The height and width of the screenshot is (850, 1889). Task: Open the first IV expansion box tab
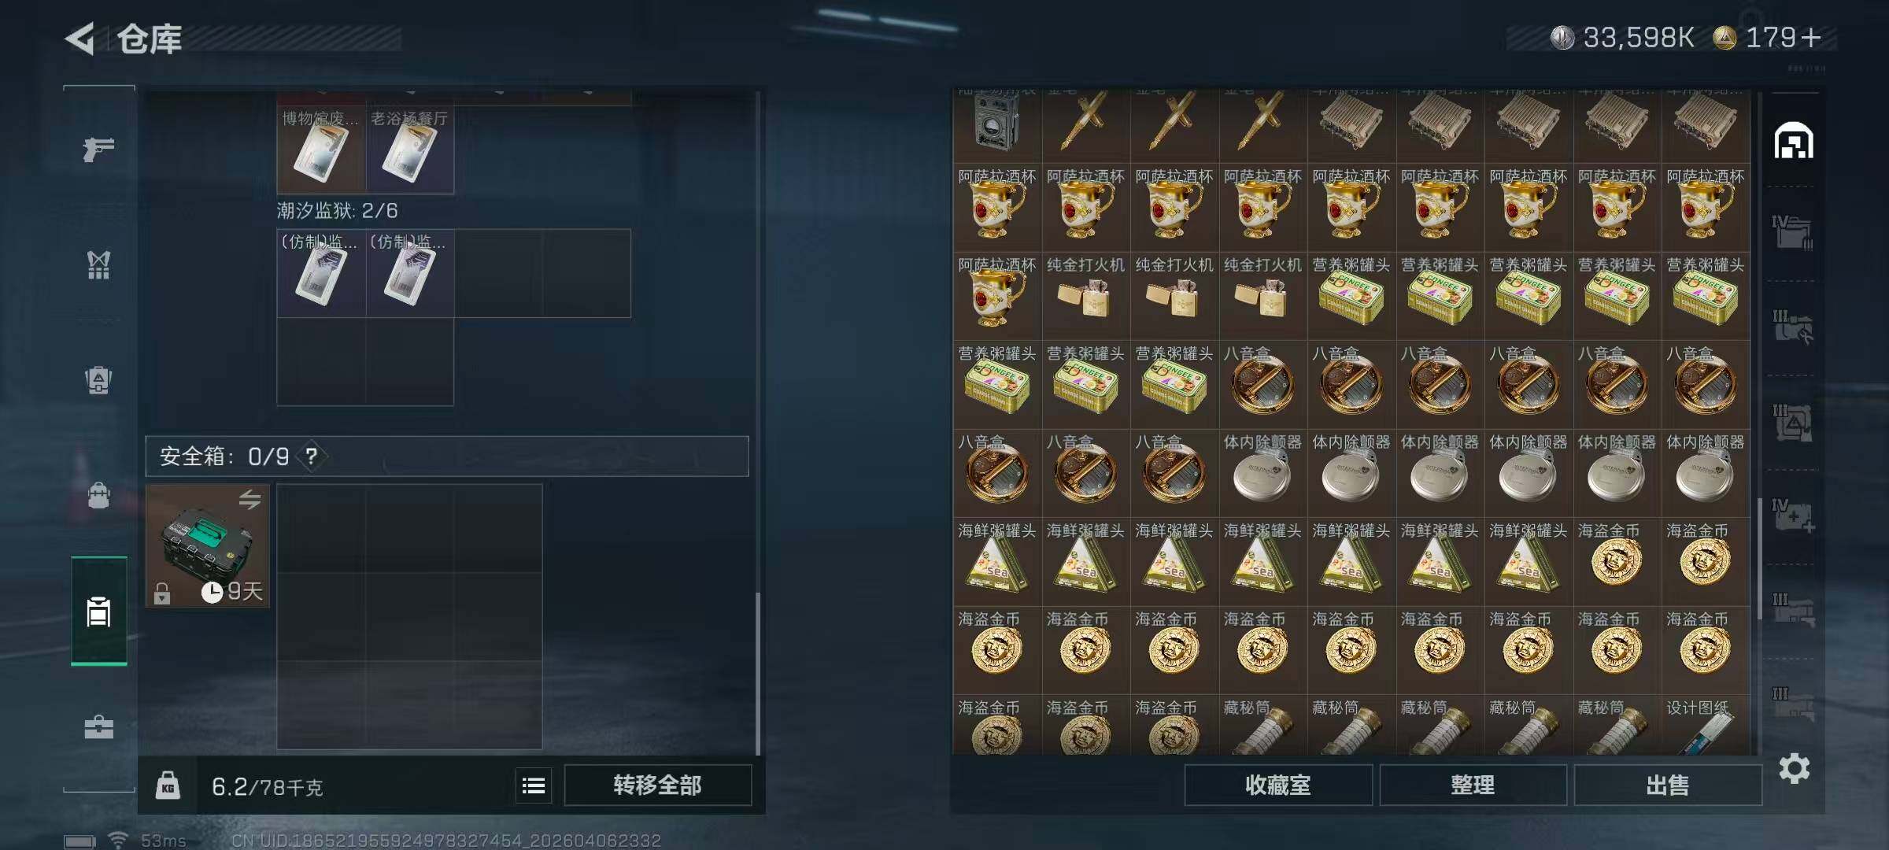(x=1792, y=232)
